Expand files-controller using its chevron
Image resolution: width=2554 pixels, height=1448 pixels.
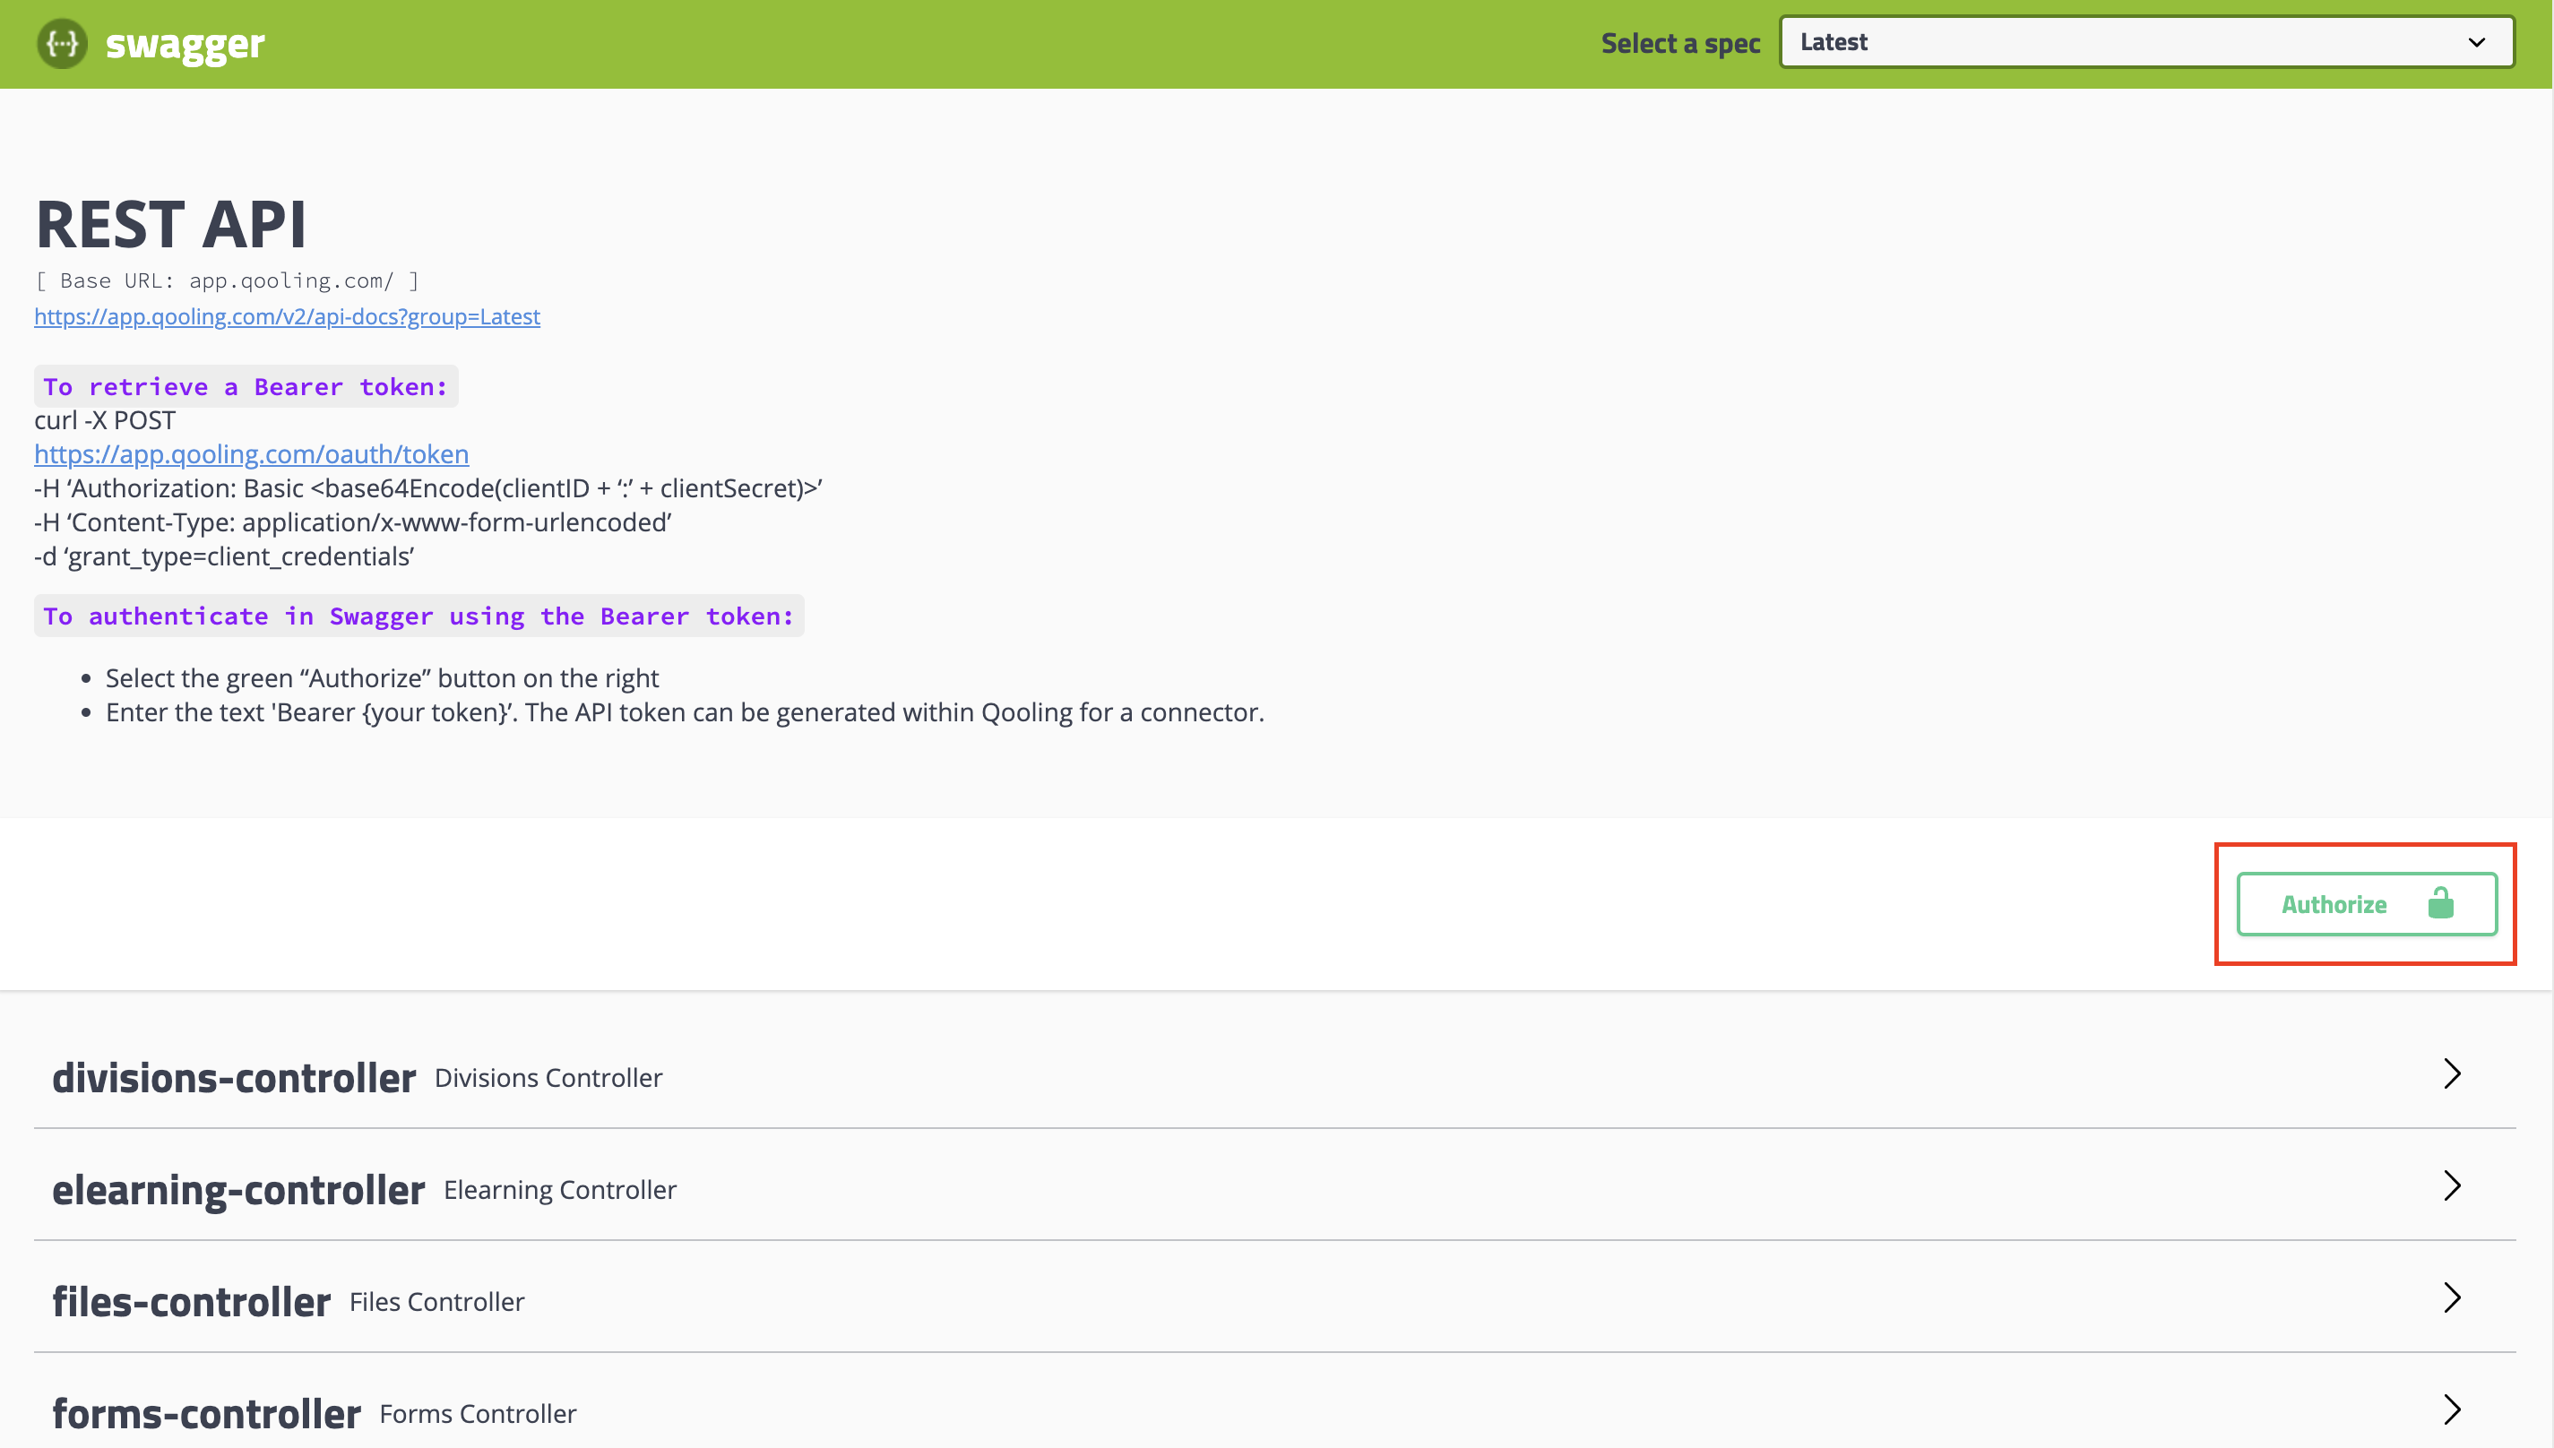[2452, 1297]
